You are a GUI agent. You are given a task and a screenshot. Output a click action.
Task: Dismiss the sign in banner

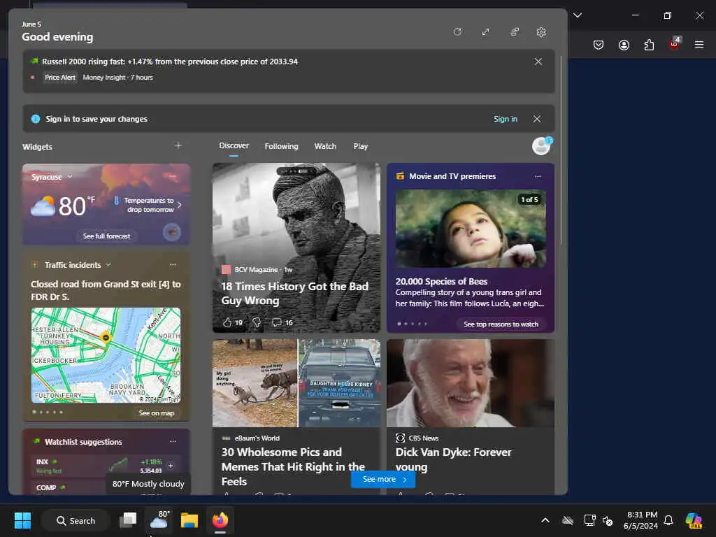[x=537, y=119]
